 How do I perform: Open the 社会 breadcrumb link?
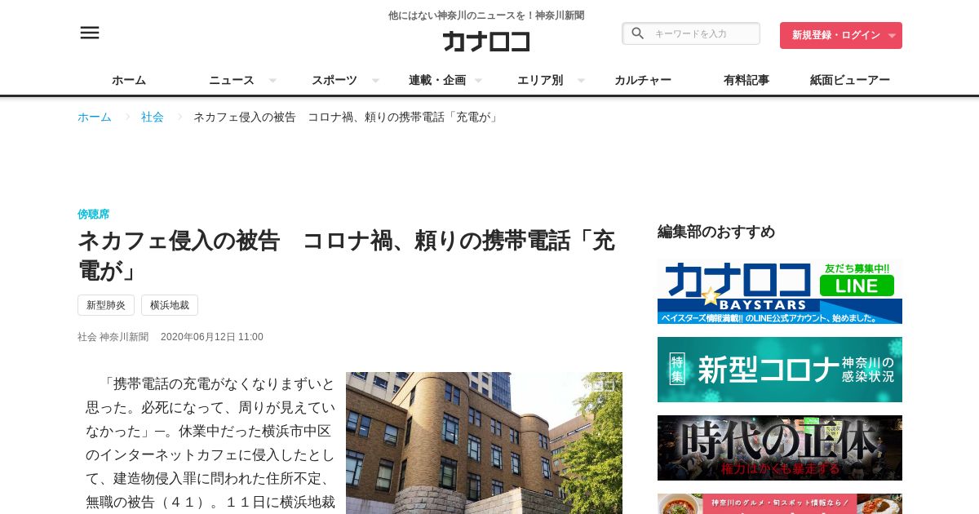(x=153, y=117)
